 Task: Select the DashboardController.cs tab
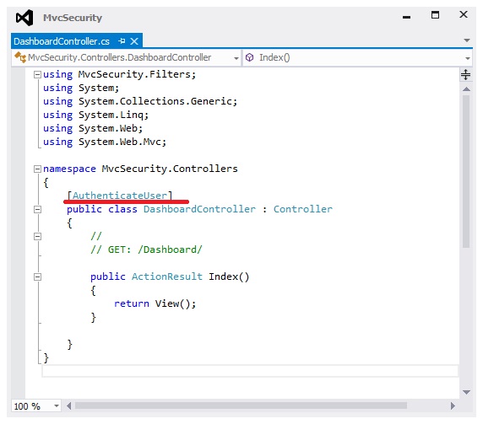[x=62, y=41]
